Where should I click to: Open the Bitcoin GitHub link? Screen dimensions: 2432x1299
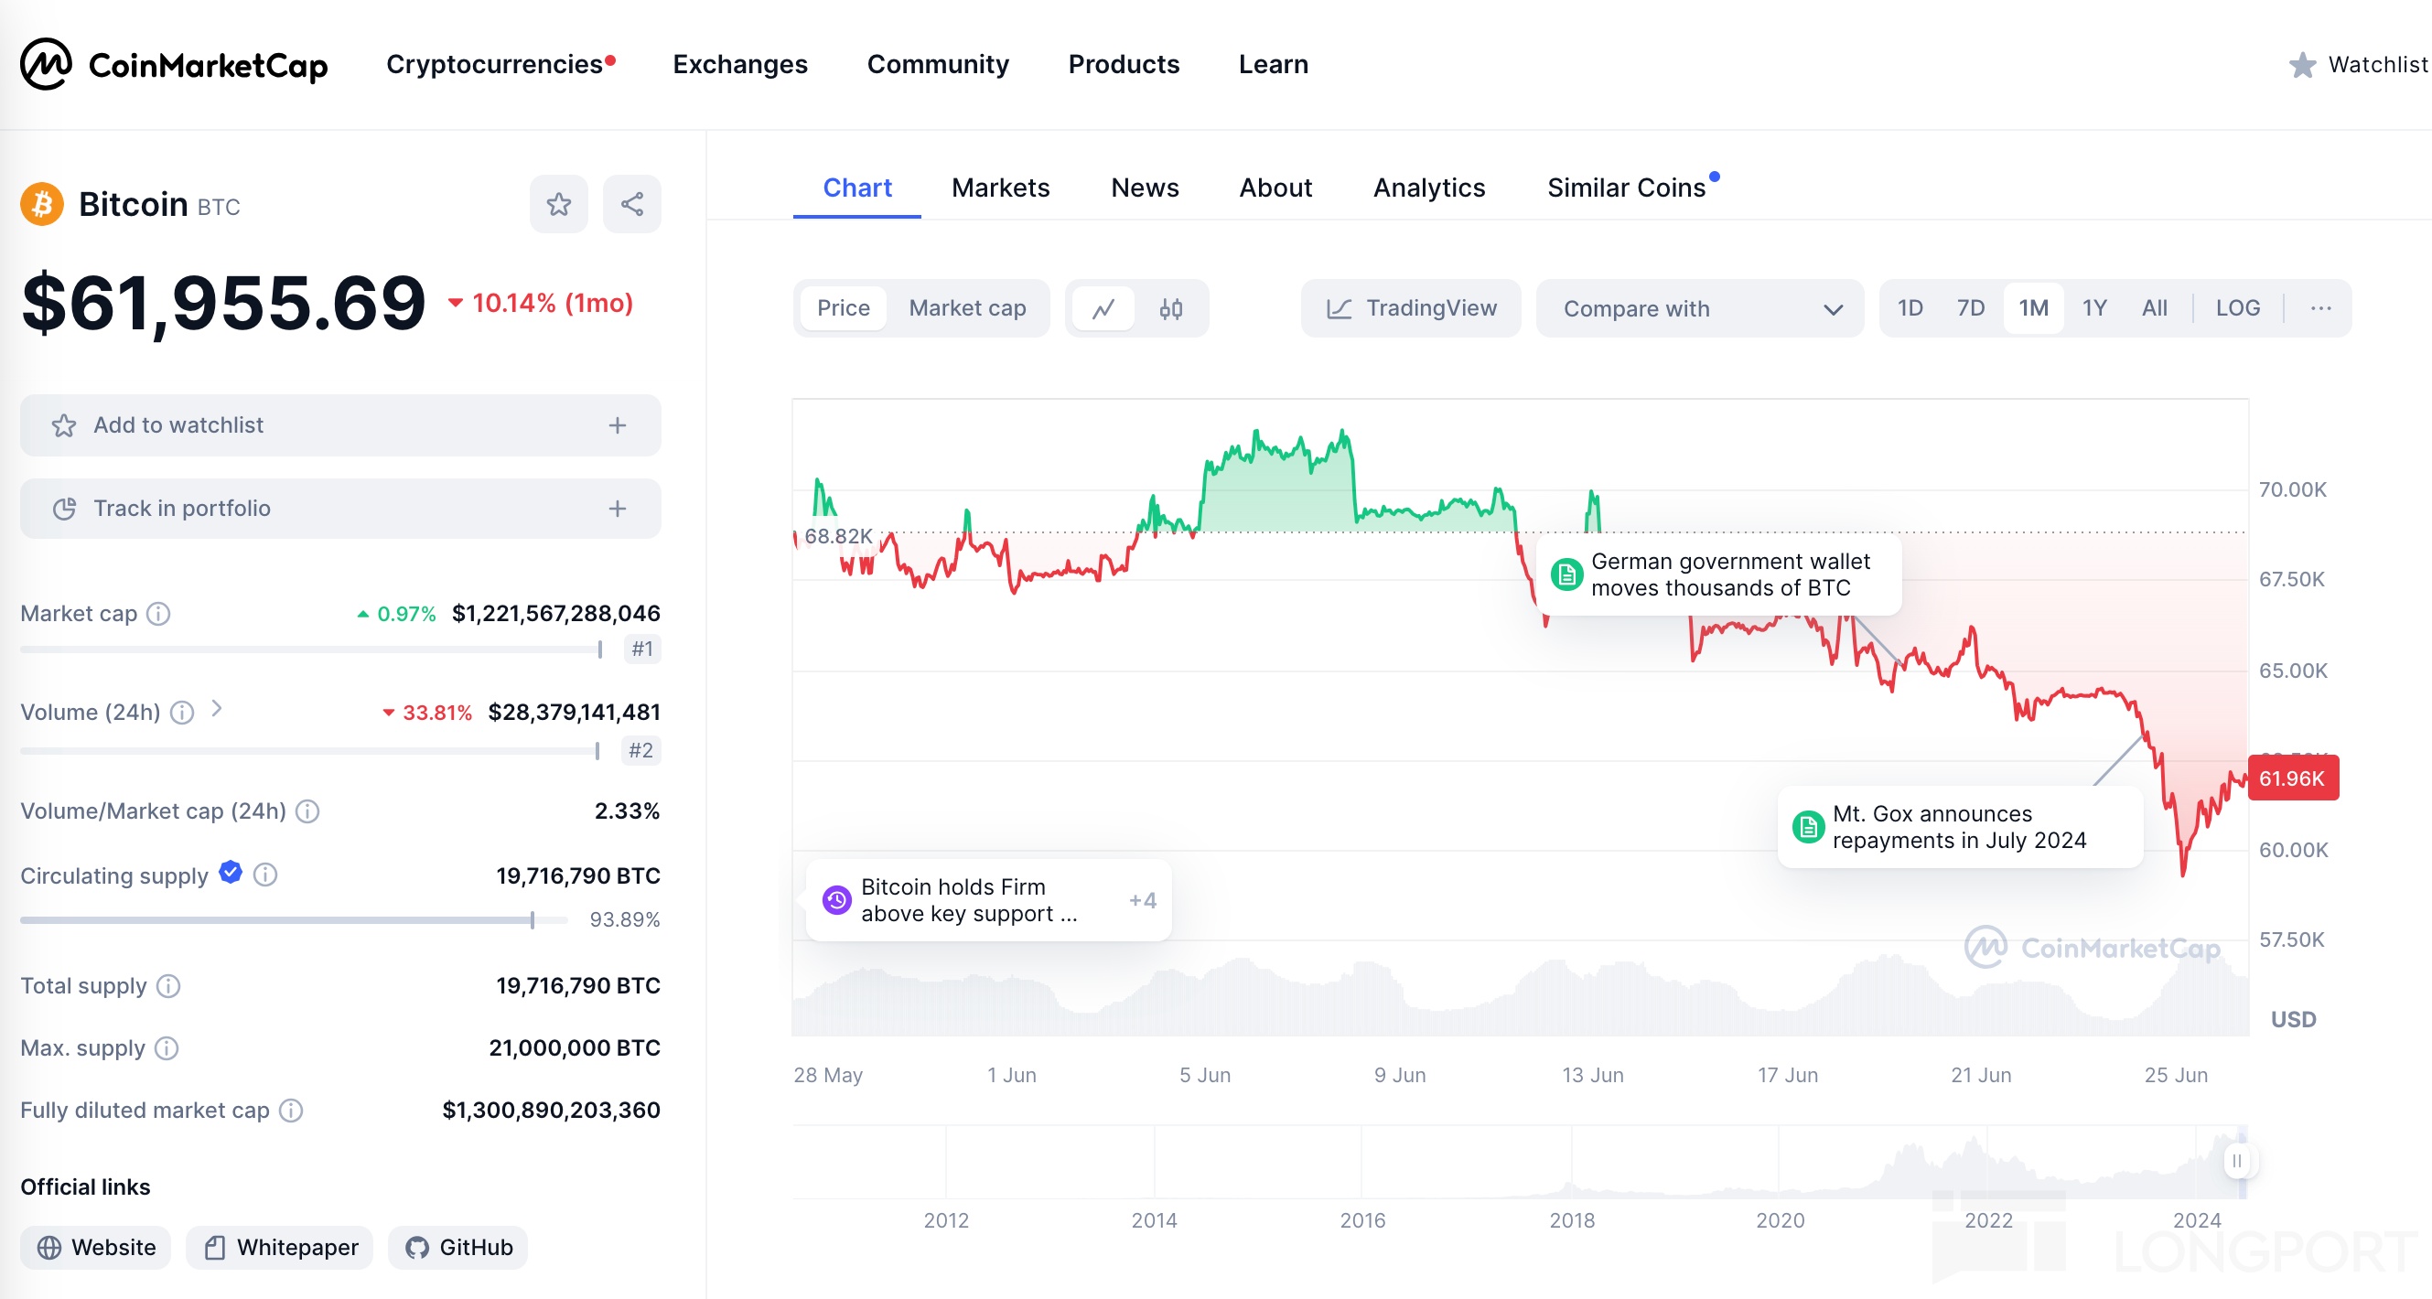457,1248
